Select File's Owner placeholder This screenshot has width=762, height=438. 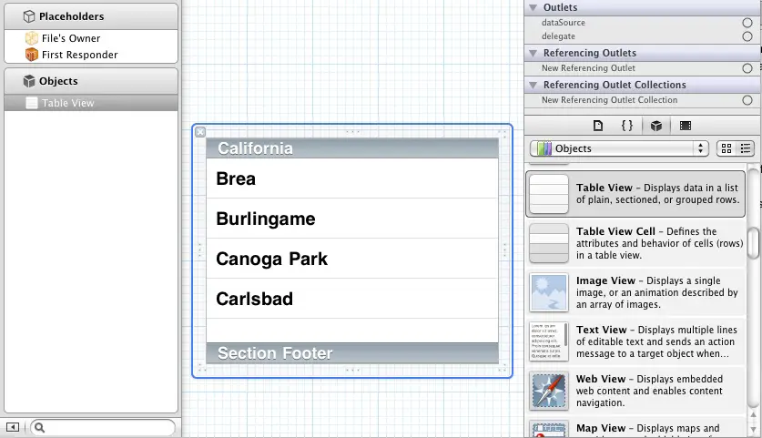click(70, 38)
